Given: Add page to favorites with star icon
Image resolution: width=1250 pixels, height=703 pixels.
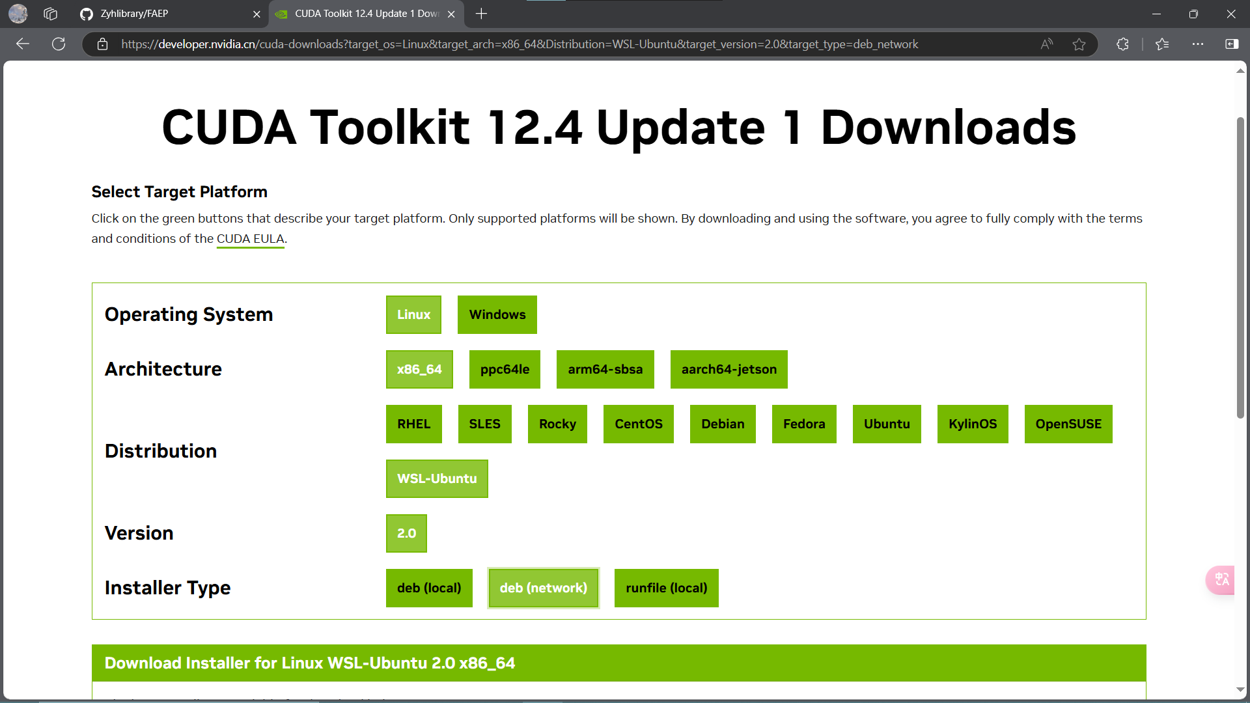Looking at the screenshot, I should pos(1079,44).
